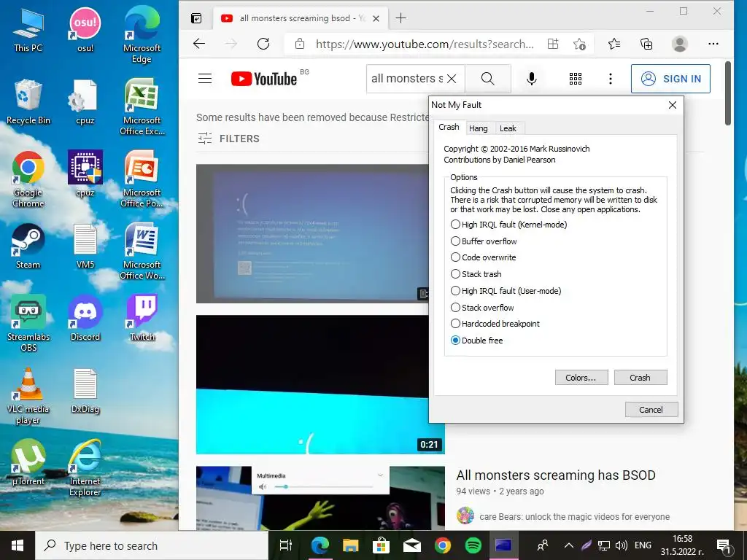The width and height of the screenshot is (747, 560).
Task: Search with voice microphone icon
Action: [532, 79]
